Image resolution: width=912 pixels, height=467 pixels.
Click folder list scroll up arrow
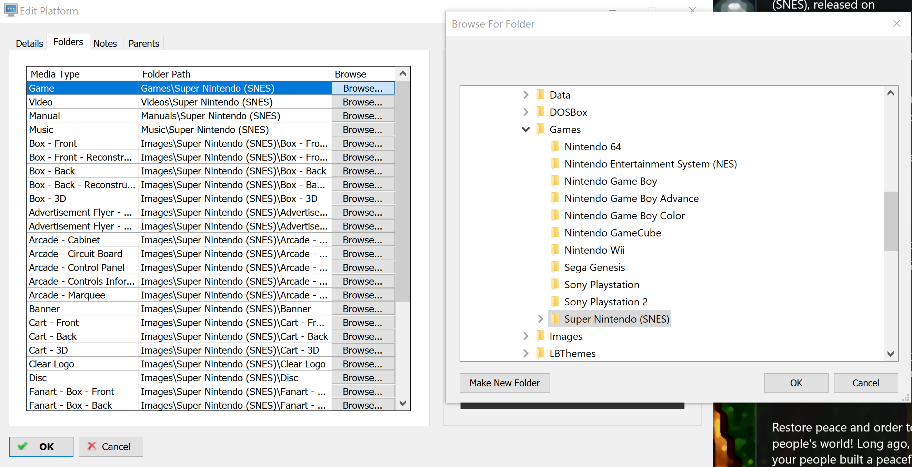click(x=402, y=74)
